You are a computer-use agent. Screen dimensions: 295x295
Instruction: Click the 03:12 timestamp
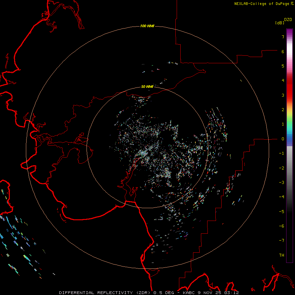231,293
